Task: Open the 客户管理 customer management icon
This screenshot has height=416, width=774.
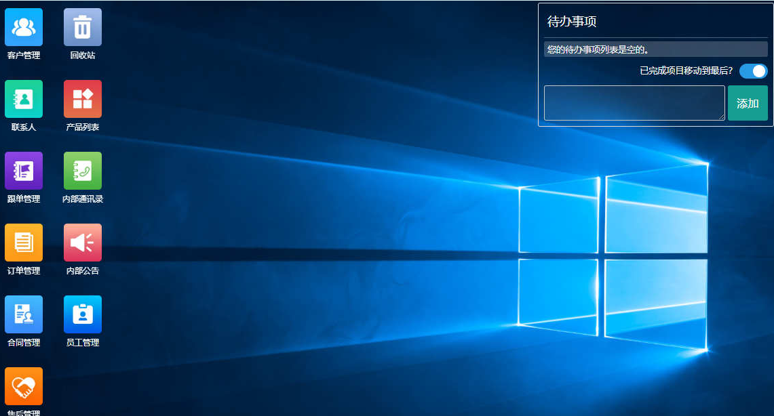Action: (24, 27)
